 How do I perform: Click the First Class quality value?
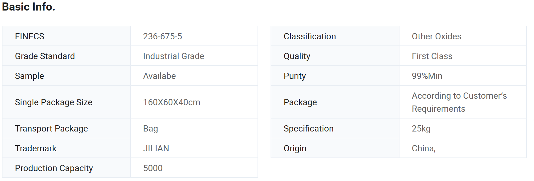432,56
